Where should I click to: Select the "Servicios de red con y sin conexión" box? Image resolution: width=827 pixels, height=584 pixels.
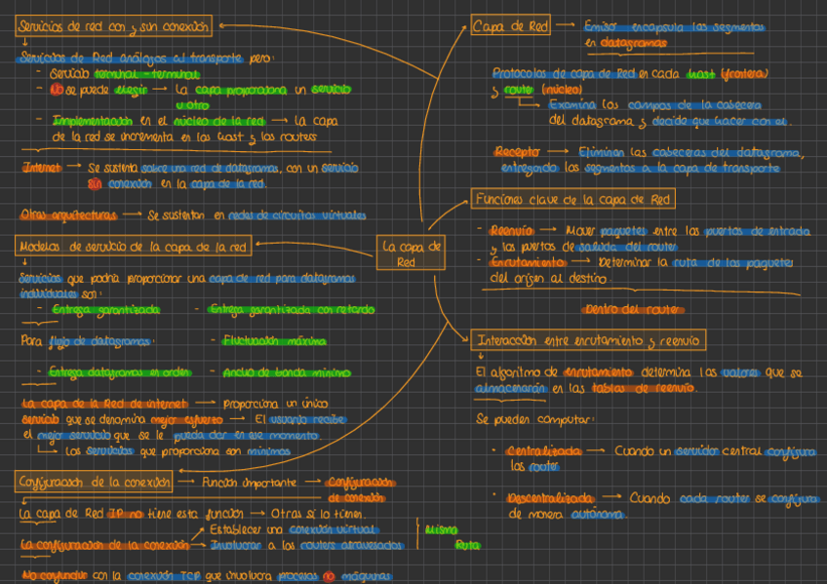pyautogui.click(x=115, y=28)
